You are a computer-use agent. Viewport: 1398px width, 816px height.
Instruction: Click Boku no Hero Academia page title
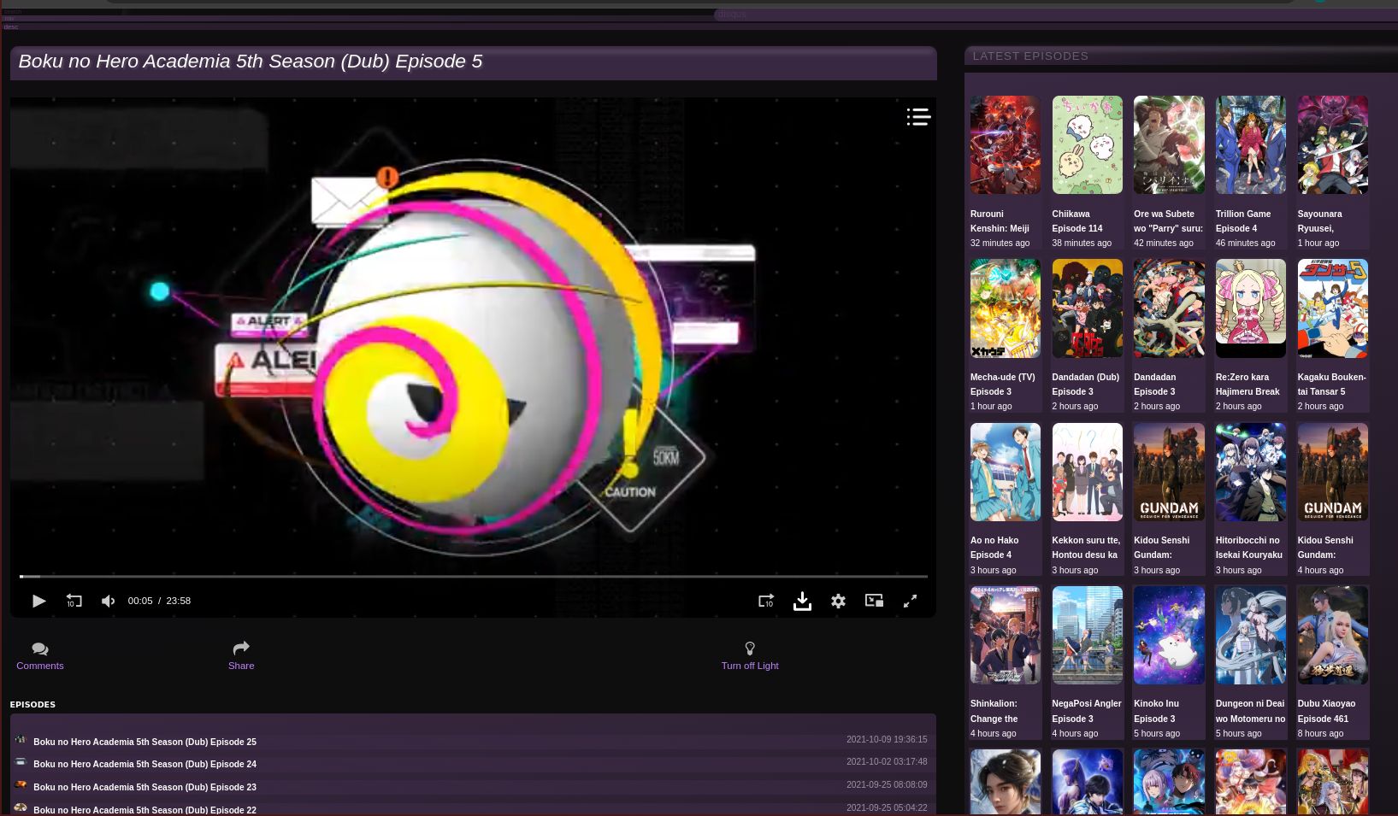point(250,62)
